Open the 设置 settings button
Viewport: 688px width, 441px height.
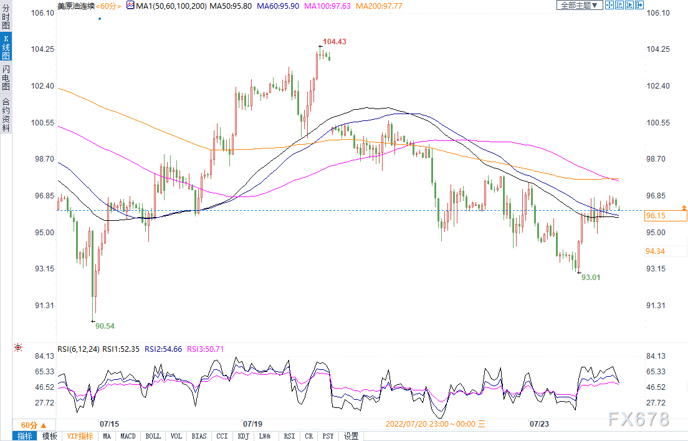point(351,436)
